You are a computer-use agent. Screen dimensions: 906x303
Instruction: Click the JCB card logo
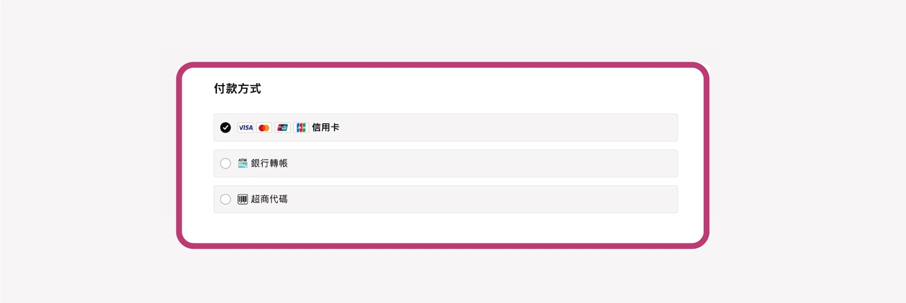pyautogui.click(x=301, y=128)
